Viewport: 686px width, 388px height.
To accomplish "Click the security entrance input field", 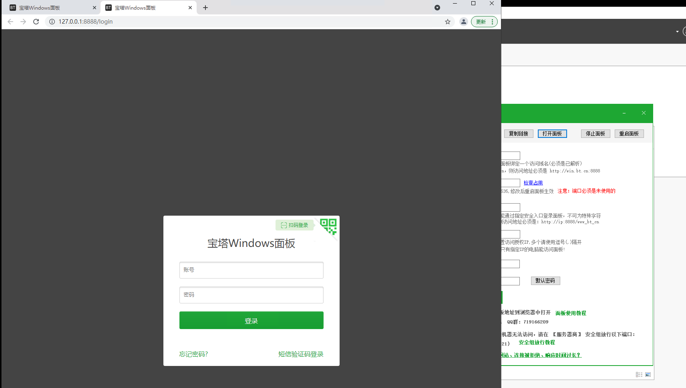I will pos(511,207).
